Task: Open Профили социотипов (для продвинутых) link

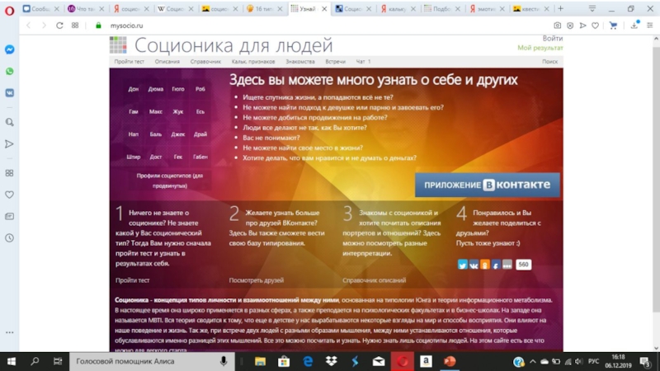Action: [169, 180]
